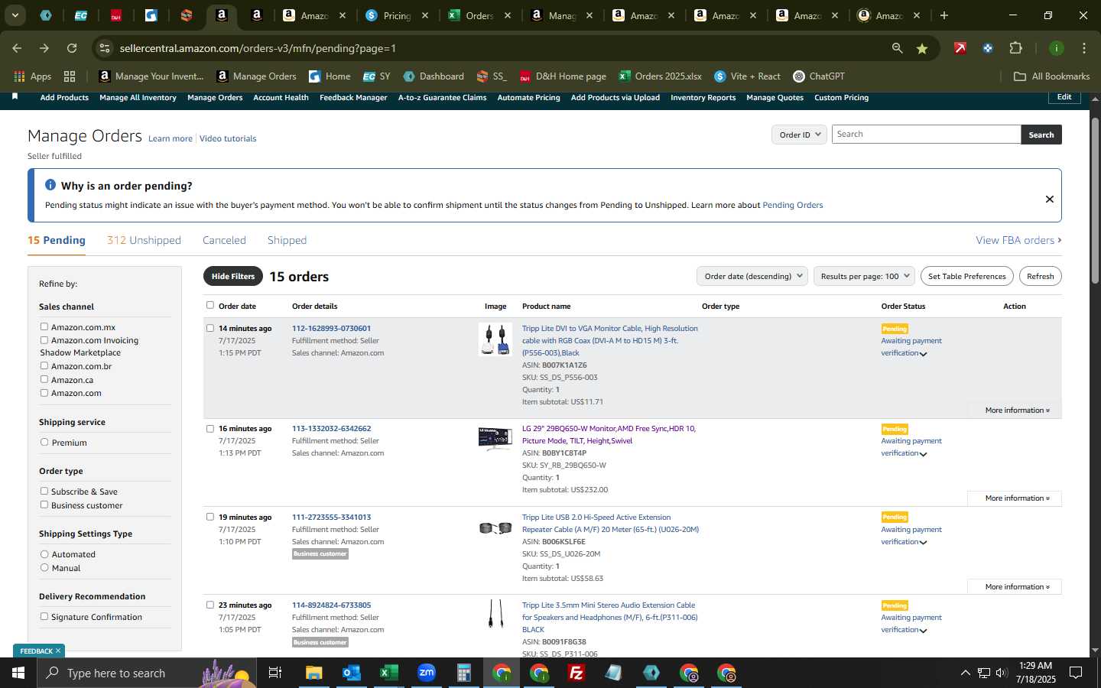Check the Amazon.ca sales channel filter
1101x688 pixels.
click(x=44, y=379)
